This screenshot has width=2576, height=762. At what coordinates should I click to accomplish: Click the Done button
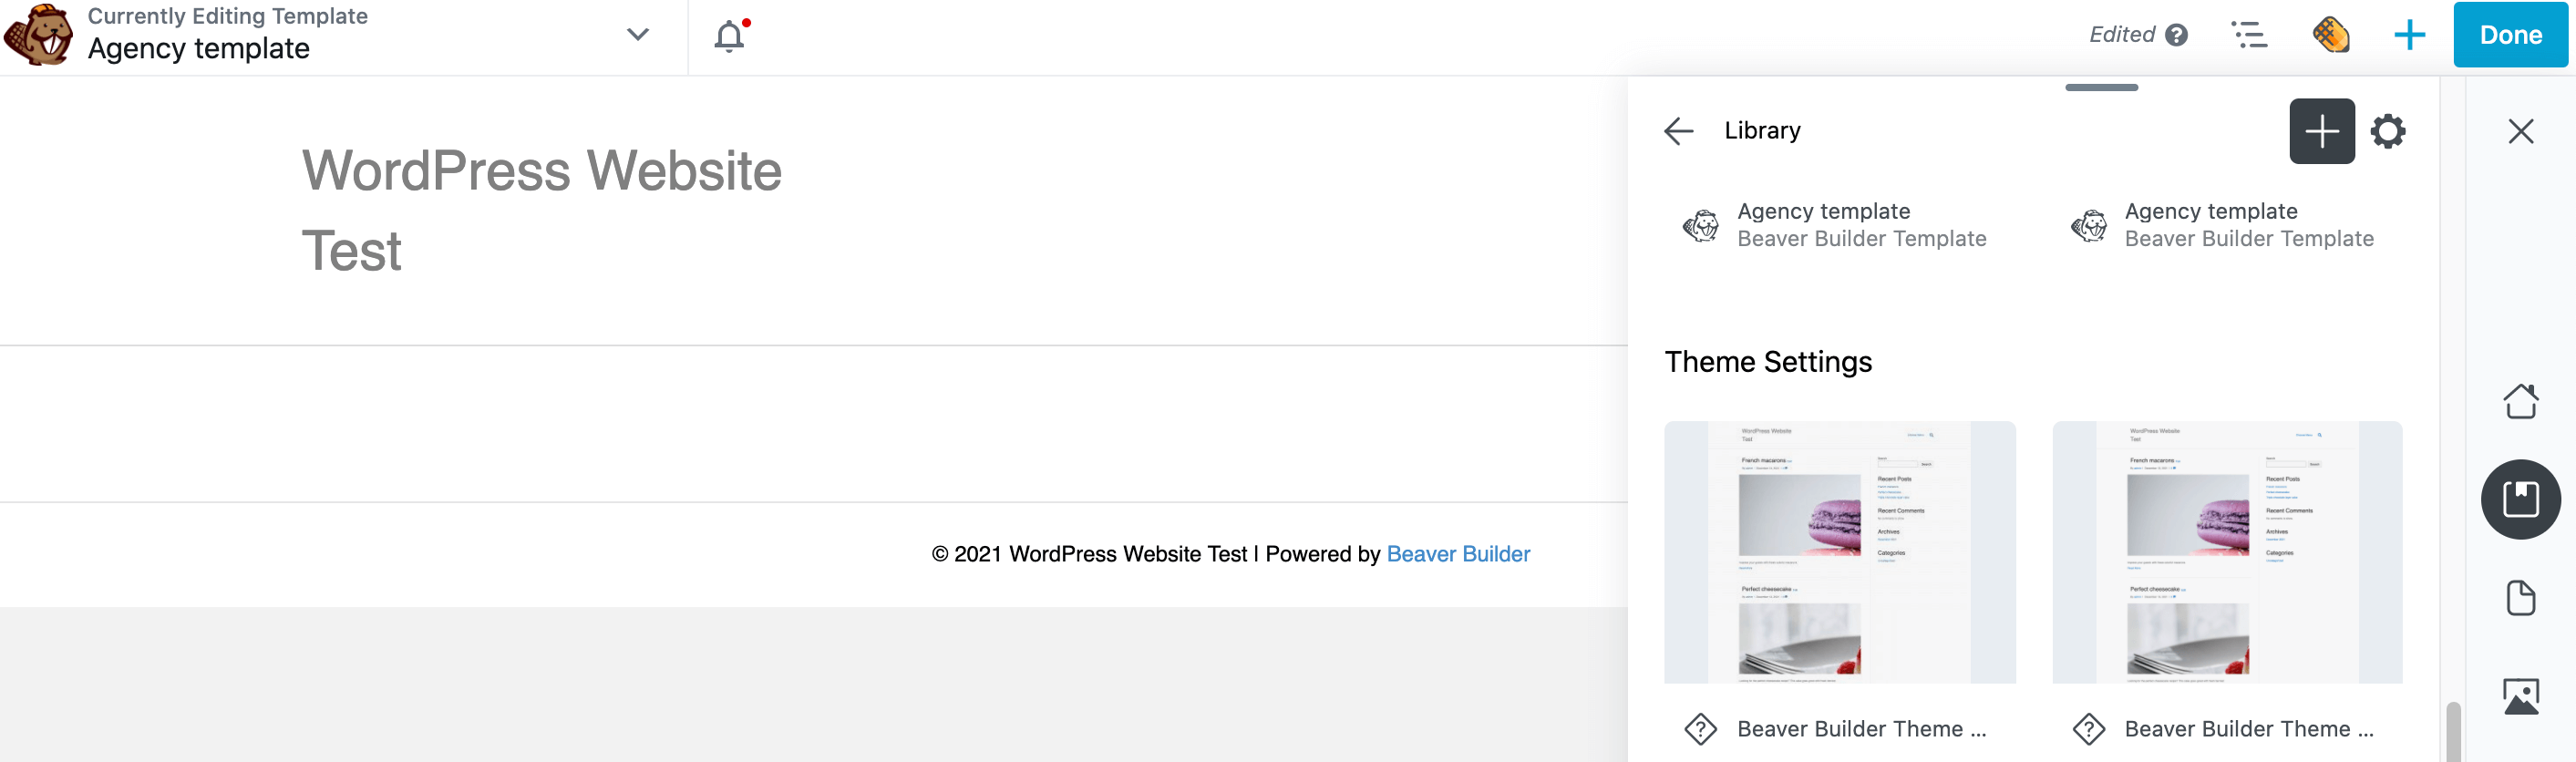pos(2510,35)
